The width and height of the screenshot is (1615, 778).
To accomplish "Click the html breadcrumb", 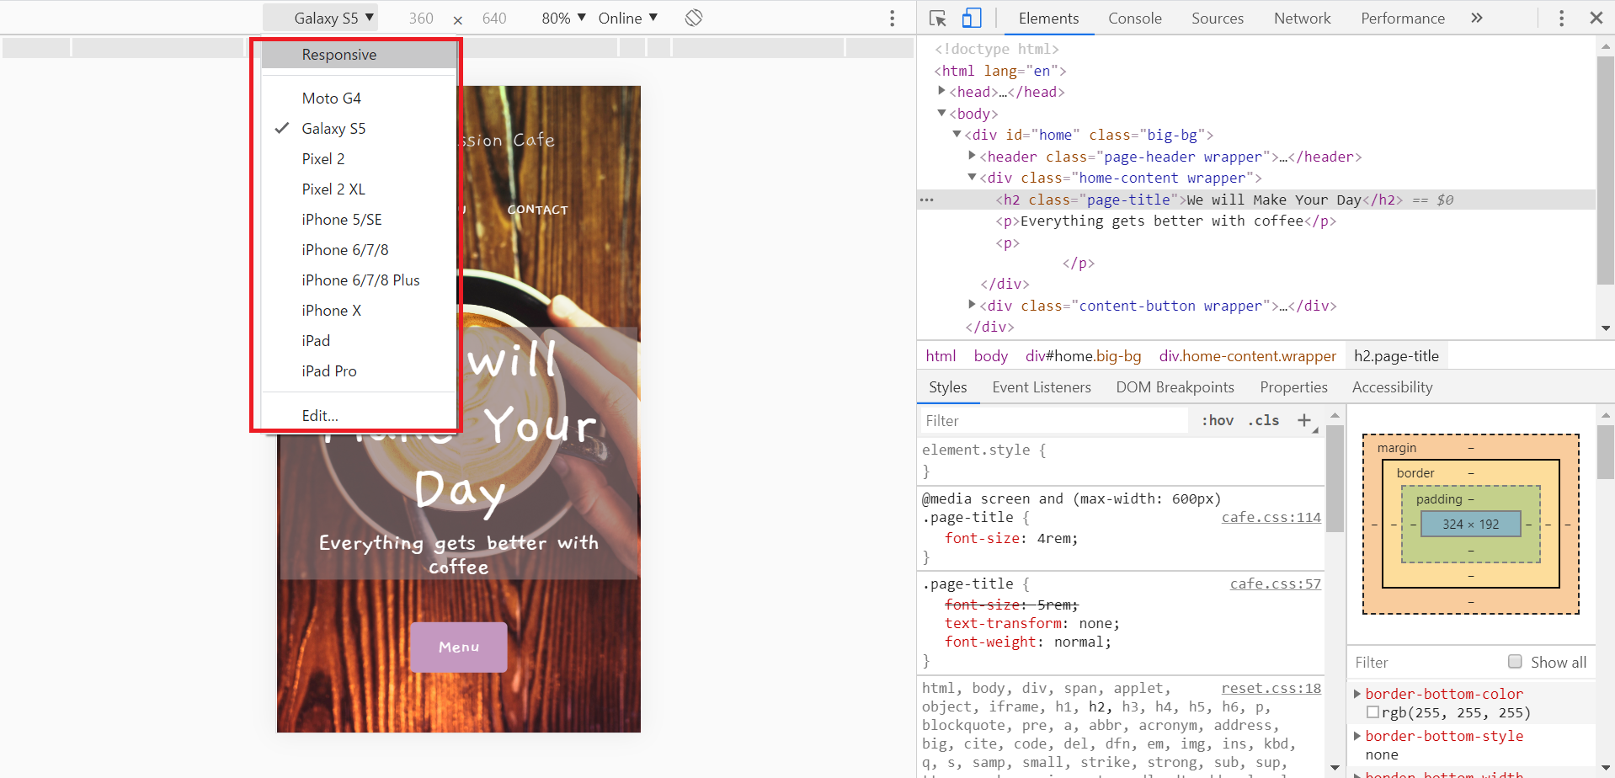I will pyautogui.click(x=941, y=356).
